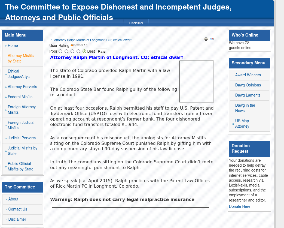Open the Disclaimer tab in top bar
This screenshot has height=228, width=284.
(x=136, y=23)
